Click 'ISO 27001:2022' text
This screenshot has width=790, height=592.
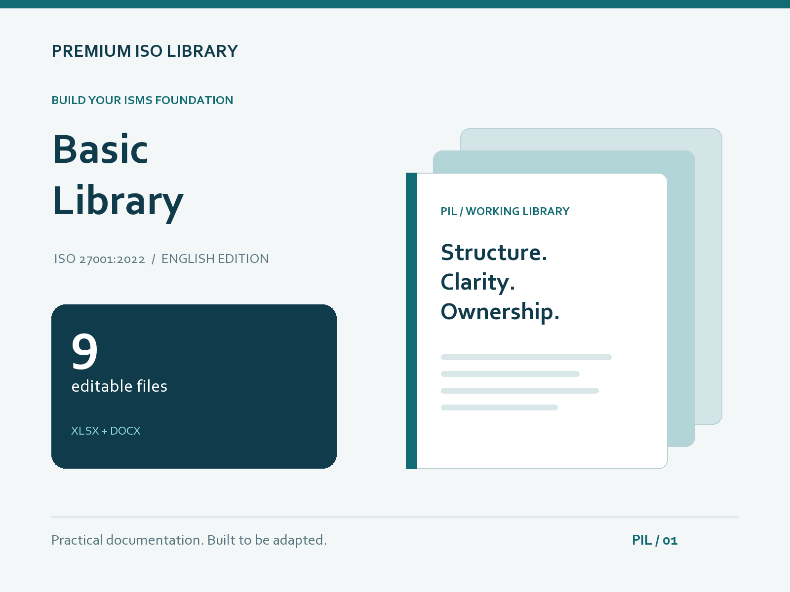coord(100,259)
